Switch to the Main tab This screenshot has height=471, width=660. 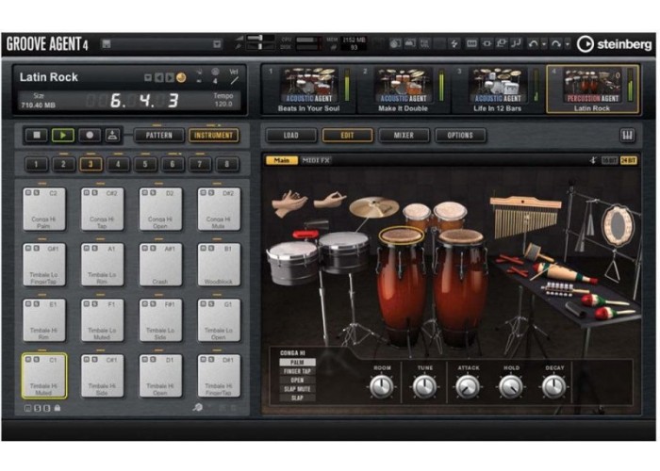point(282,160)
